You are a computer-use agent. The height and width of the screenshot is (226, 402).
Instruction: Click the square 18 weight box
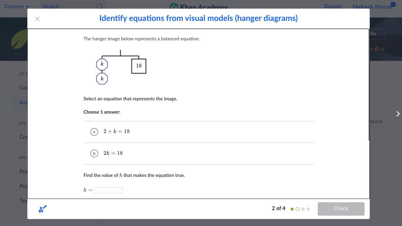coord(139,66)
